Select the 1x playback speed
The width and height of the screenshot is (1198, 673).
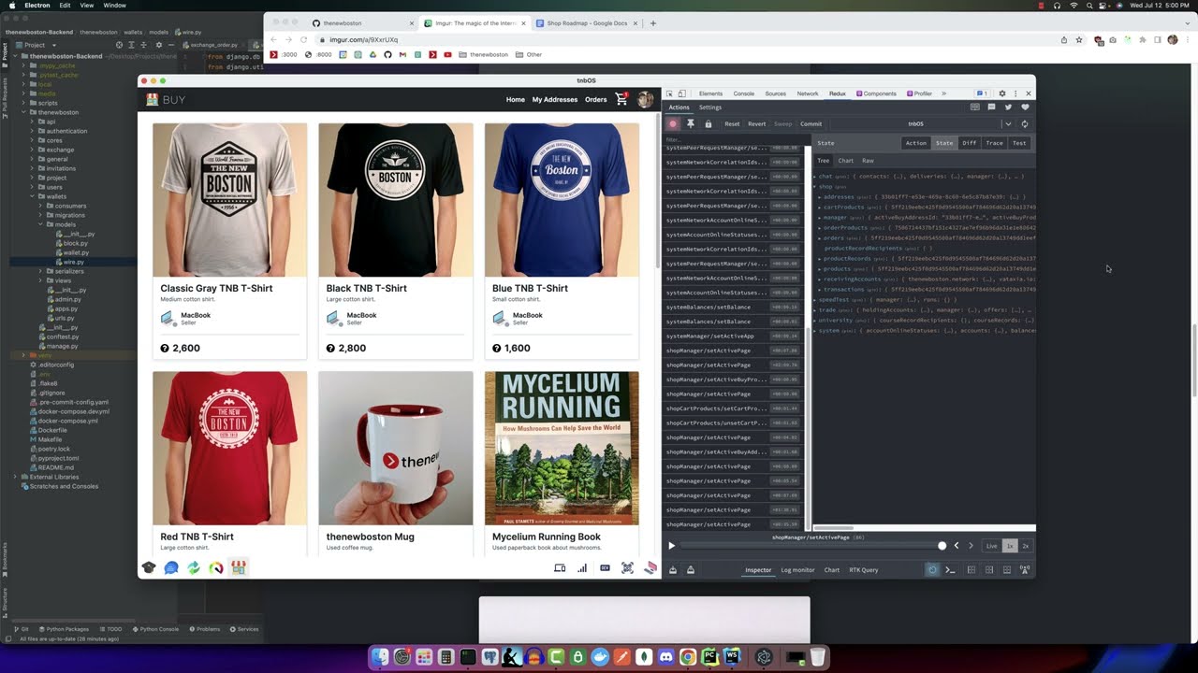1010,546
